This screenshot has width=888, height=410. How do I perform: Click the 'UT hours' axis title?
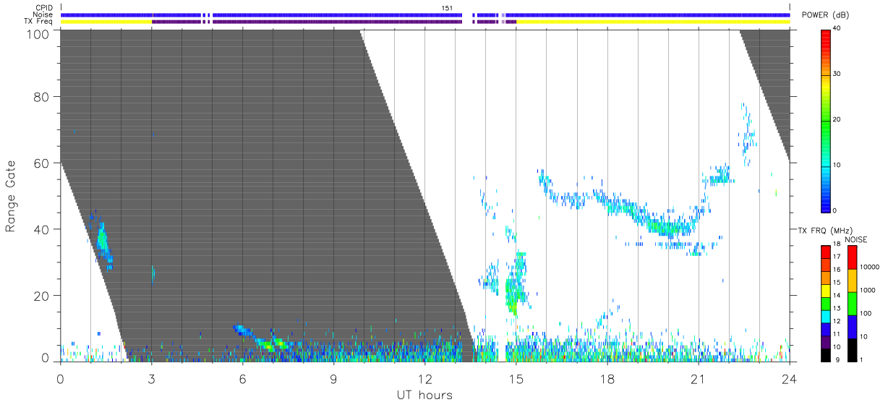coord(424,395)
